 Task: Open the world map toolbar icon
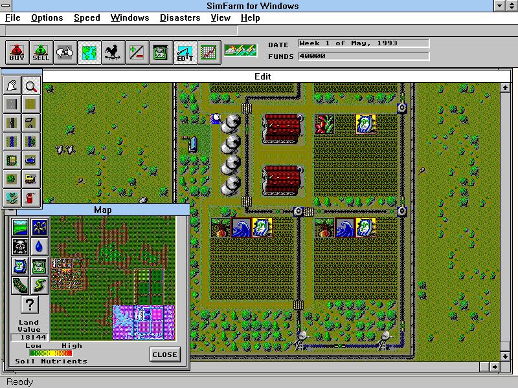[x=89, y=52]
